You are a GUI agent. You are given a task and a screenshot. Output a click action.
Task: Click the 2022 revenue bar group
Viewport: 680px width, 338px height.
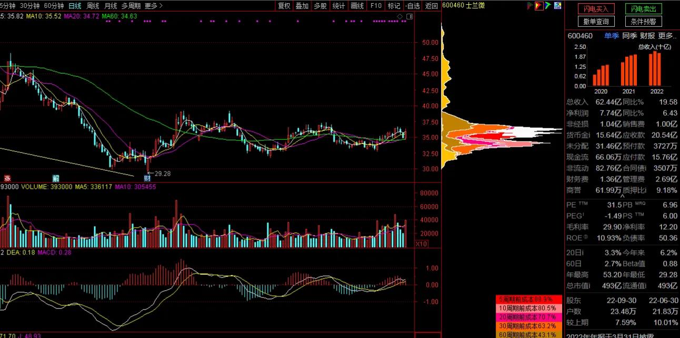[x=656, y=68]
